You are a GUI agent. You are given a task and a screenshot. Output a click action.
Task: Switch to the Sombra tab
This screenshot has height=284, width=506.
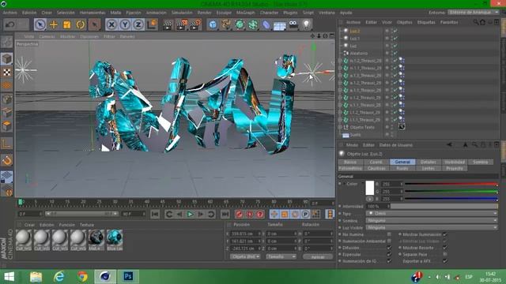pyautogui.click(x=480, y=162)
